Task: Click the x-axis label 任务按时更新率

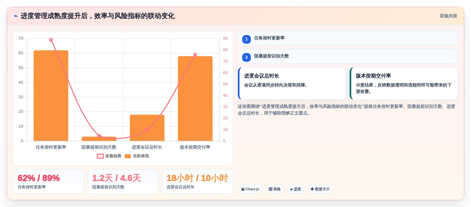Action: (x=51, y=147)
